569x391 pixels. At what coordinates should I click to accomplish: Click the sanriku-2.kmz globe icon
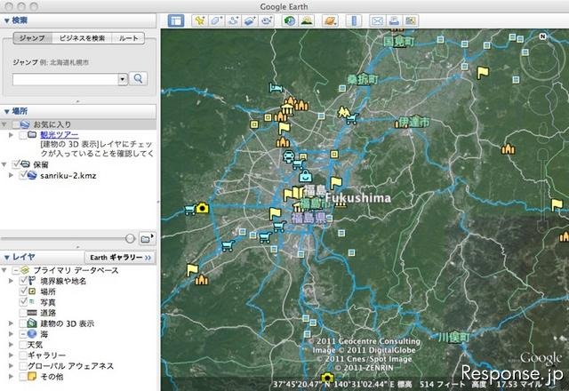(32, 175)
